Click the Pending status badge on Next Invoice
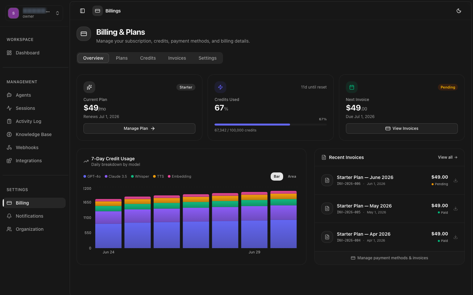This screenshot has height=295, width=473. click(448, 87)
